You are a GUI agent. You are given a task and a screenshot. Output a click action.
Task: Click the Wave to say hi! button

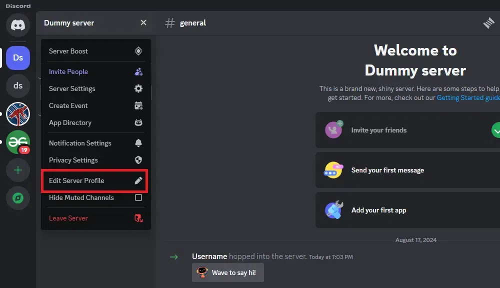coord(227,272)
